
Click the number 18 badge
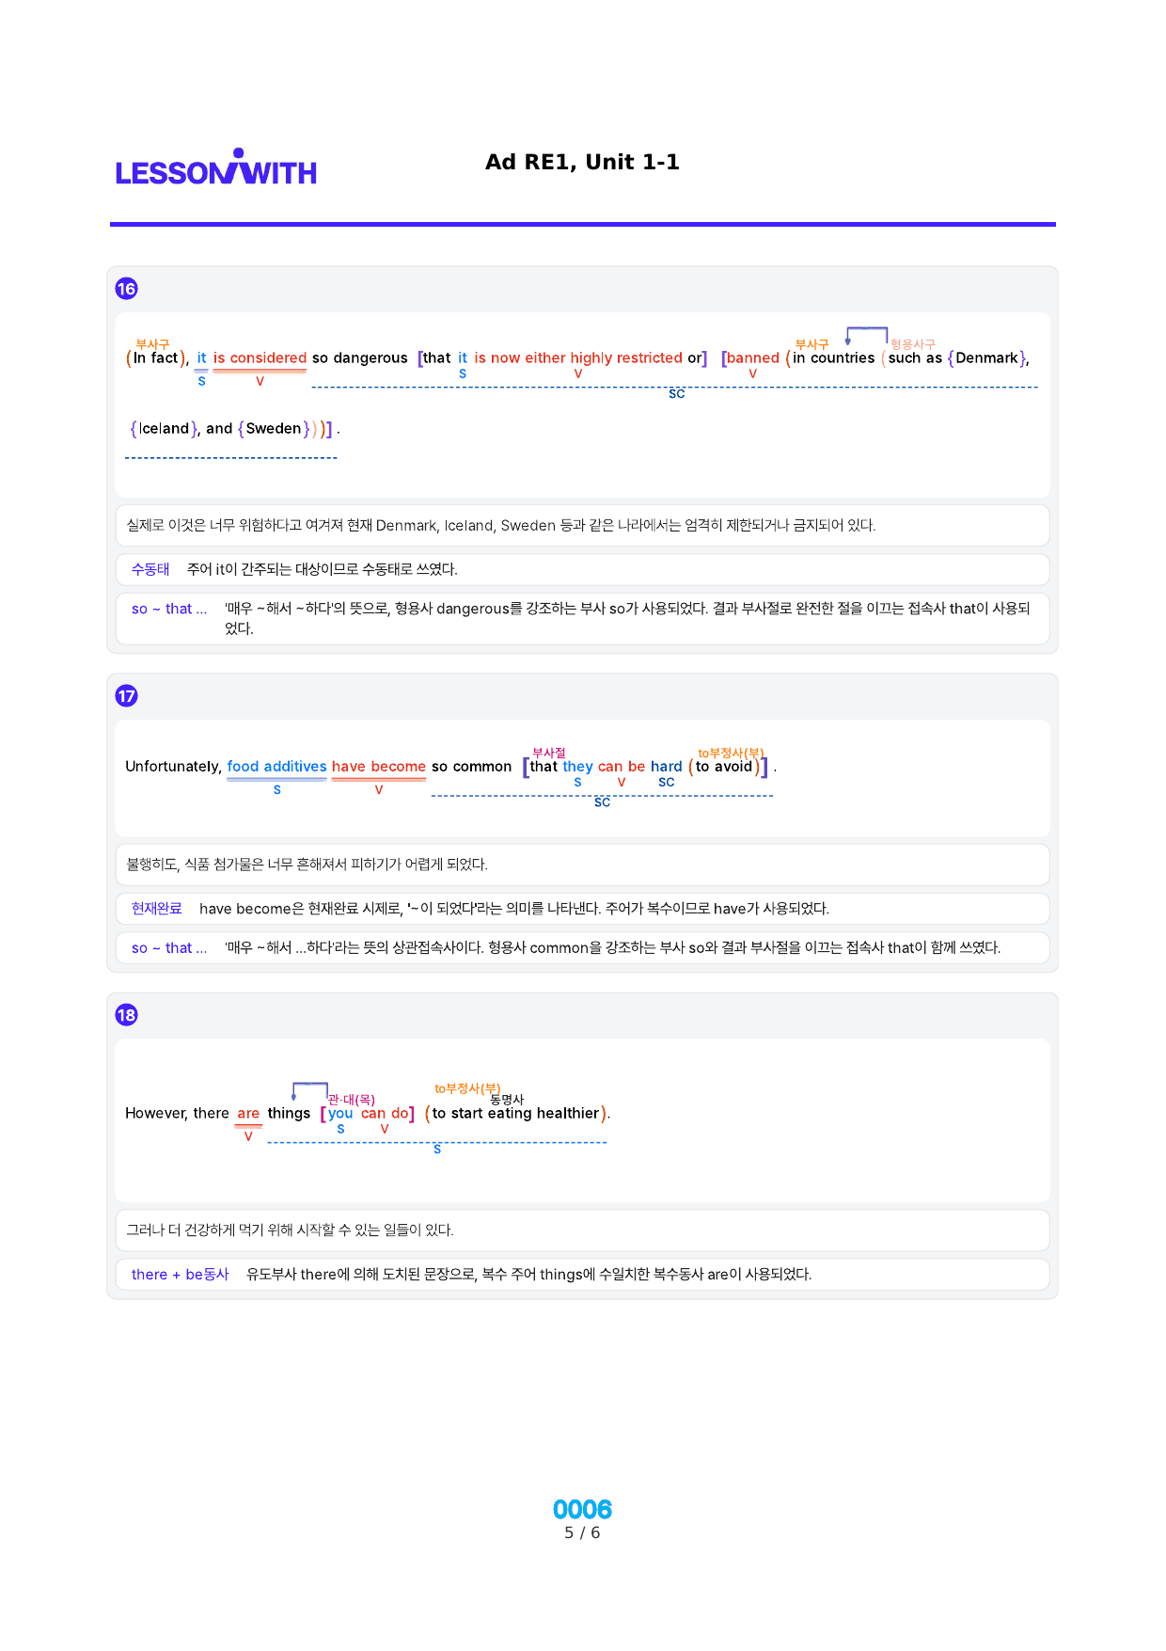point(126,1015)
